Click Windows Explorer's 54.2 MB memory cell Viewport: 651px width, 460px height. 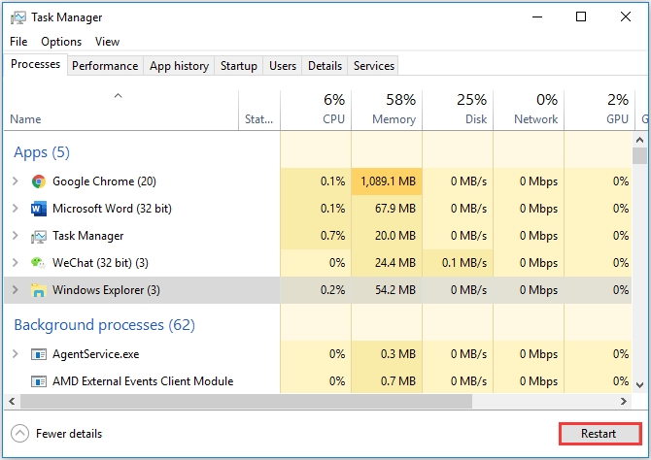click(387, 290)
